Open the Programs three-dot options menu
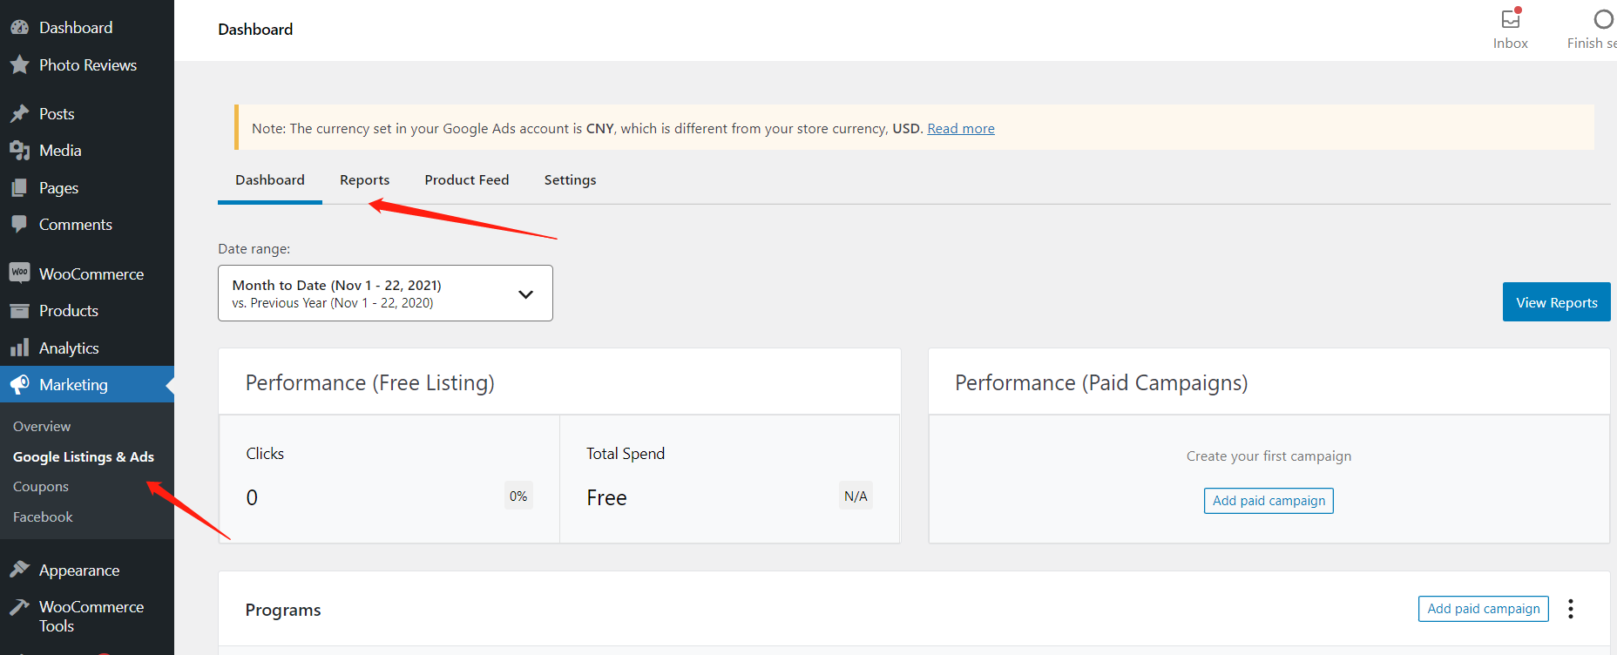Image resolution: width=1617 pixels, height=655 pixels. click(1571, 609)
